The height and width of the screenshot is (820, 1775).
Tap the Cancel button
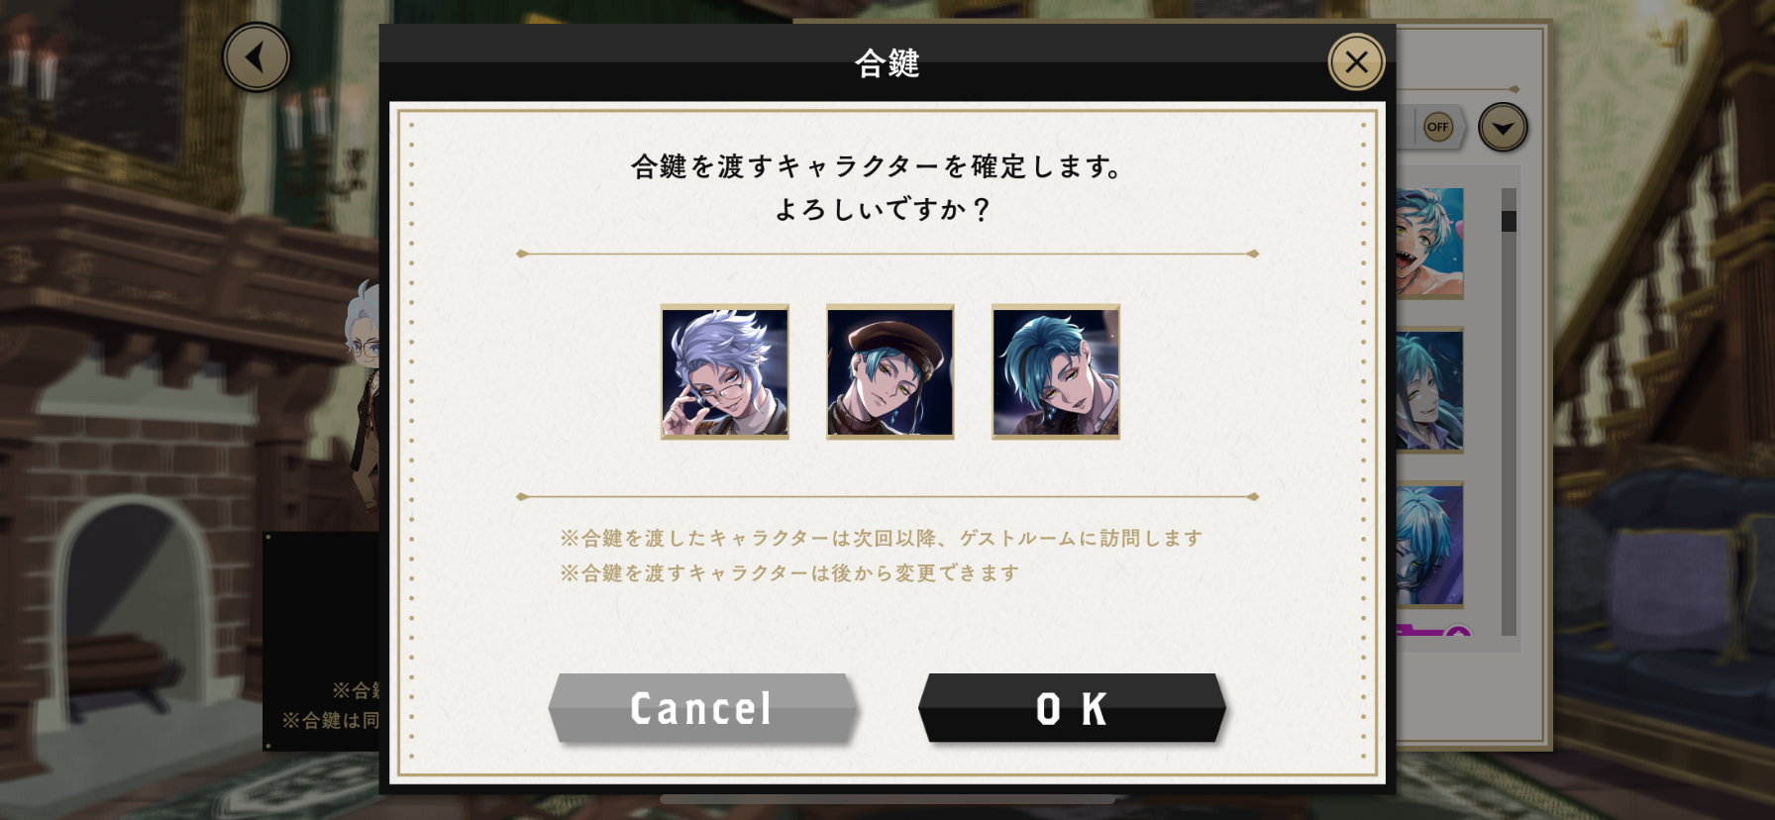tap(702, 708)
